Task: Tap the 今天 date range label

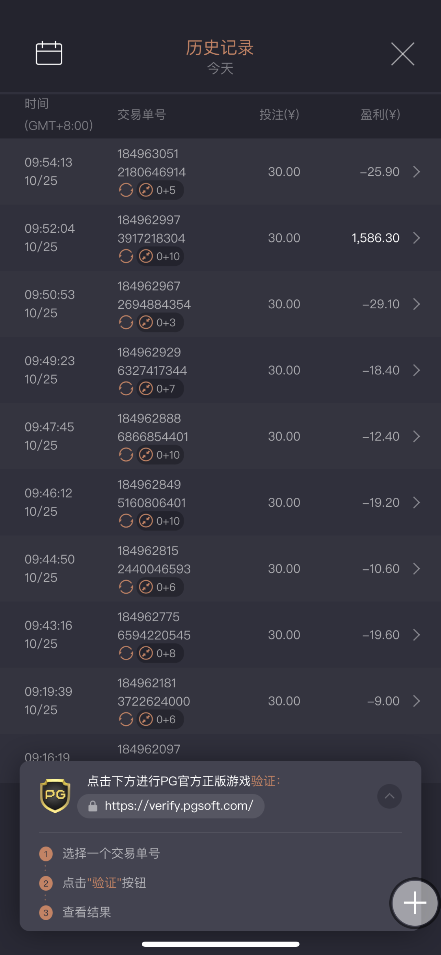Action: point(220,69)
